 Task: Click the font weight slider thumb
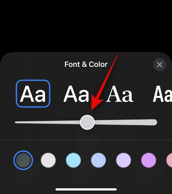click(x=87, y=122)
